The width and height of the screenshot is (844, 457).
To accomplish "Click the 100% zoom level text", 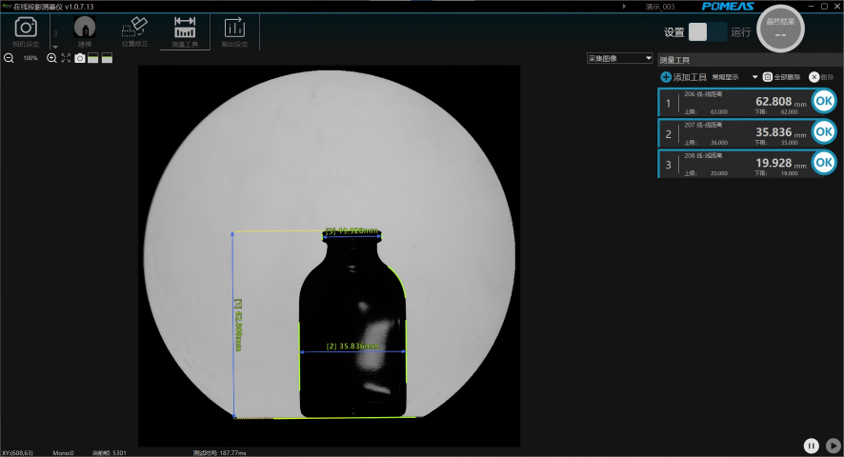I will click(30, 58).
